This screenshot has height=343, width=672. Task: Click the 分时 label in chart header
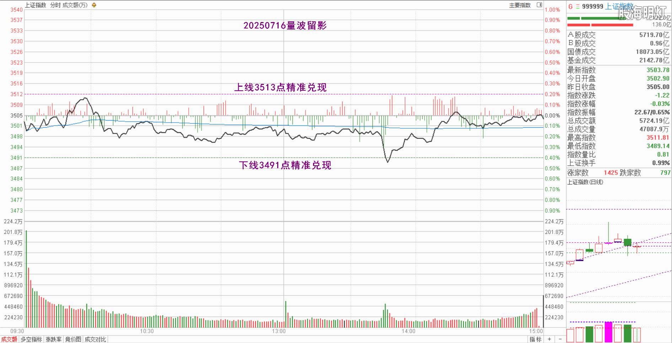point(55,5)
